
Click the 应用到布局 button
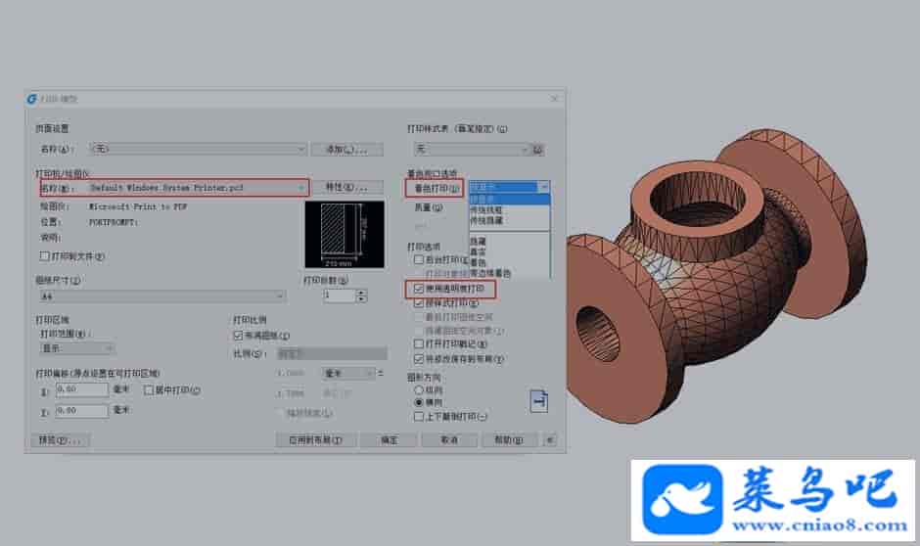click(x=316, y=440)
